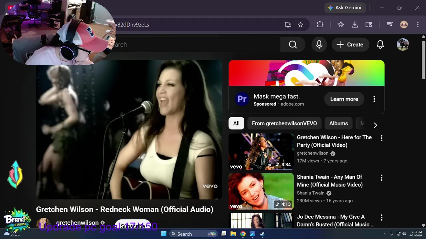
Task: Click the YouTube search magnifier button
Action: click(293, 44)
